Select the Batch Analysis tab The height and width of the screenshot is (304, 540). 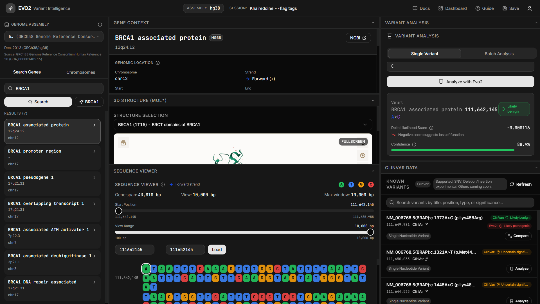tap(499, 54)
